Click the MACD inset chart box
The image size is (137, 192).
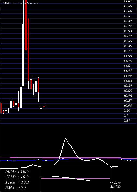pyautogui.click(x=75, y=178)
